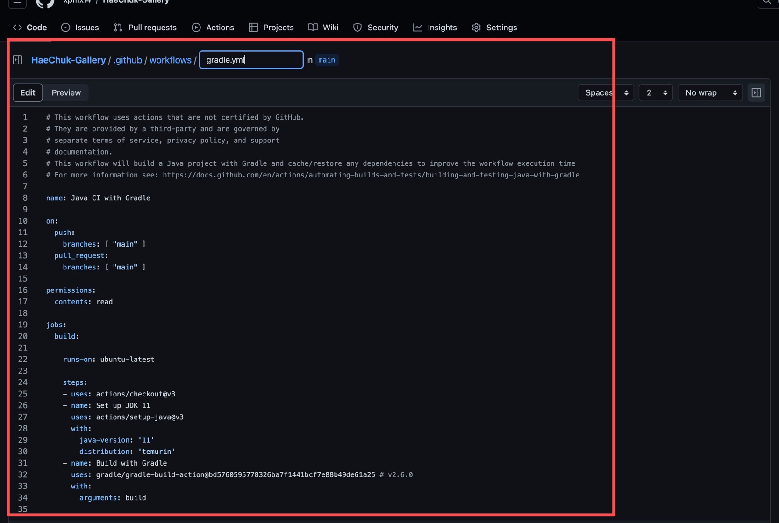Click the 'push:' line
Screen dimensions: 779x523
(x=64, y=233)
